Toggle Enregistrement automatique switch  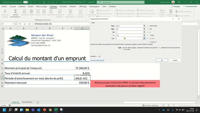pyautogui.click(x=26, y=2)
